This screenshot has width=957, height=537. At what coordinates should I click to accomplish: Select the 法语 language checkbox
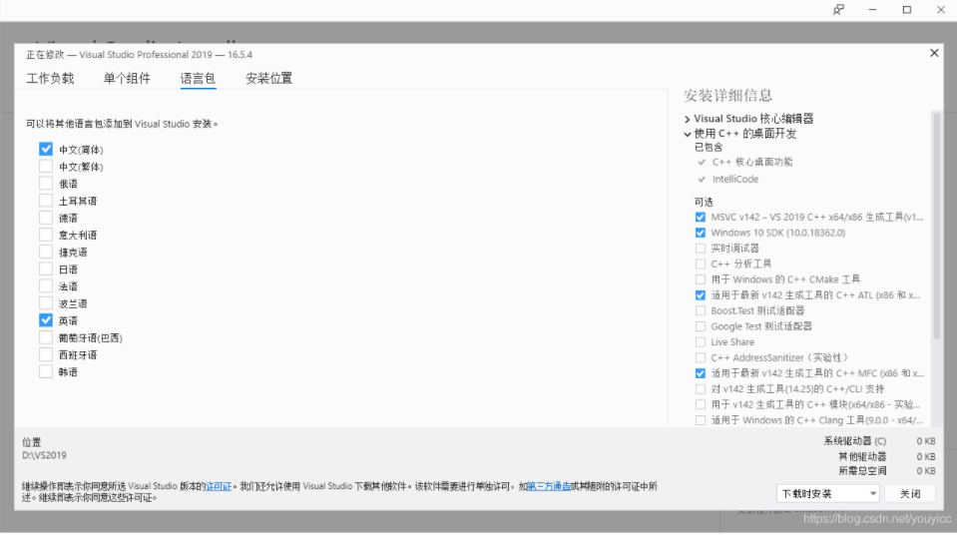46,285
